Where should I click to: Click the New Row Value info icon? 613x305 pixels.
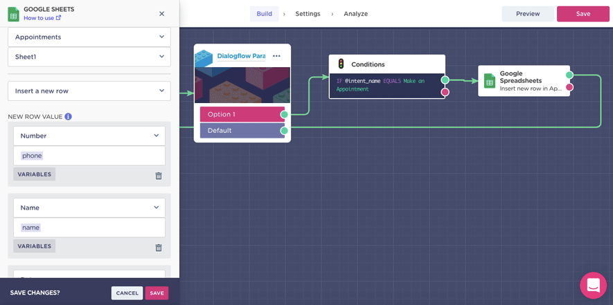[69, 116]
